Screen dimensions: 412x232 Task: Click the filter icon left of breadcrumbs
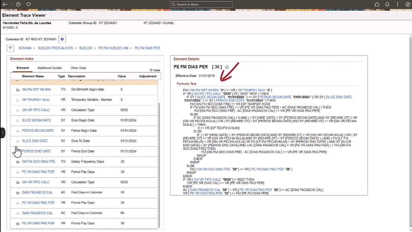coord(10,48)
